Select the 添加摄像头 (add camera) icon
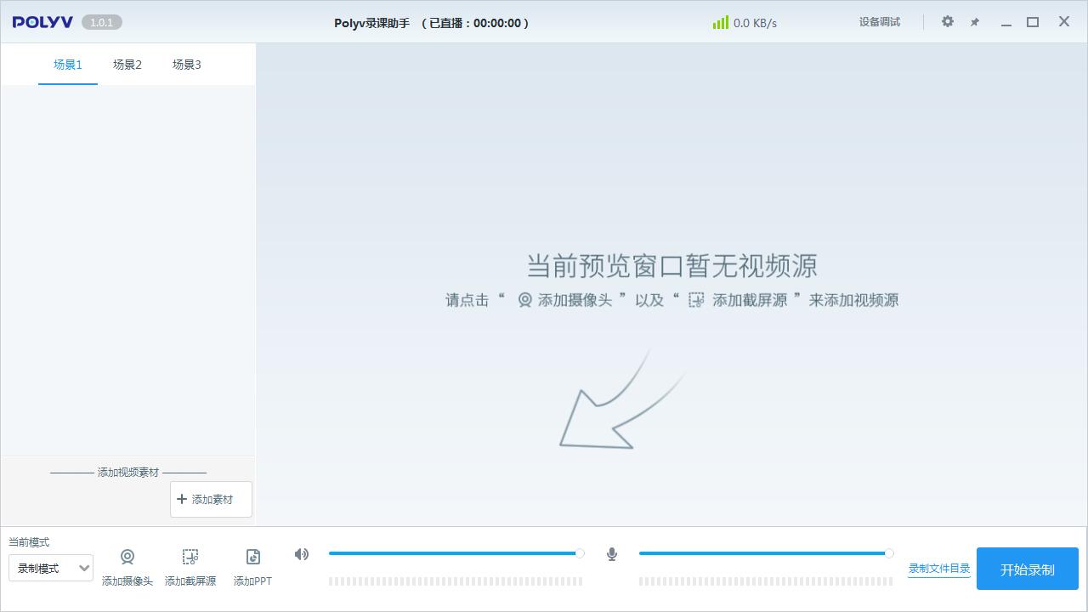 (127, 557)
